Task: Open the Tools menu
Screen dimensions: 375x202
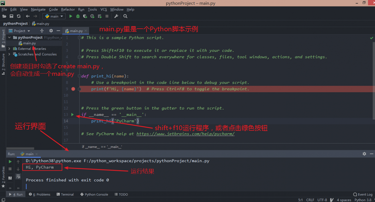Action: pyautogui.click(x=92, y=9)
